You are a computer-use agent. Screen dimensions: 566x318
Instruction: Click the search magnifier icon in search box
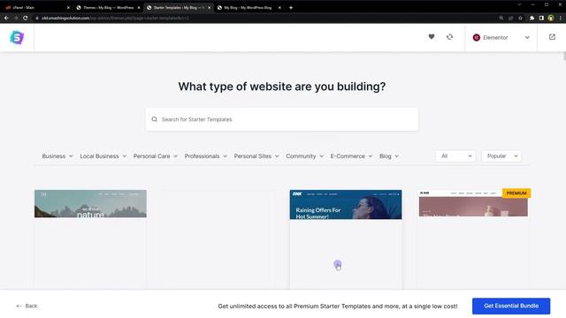point(155,119)
